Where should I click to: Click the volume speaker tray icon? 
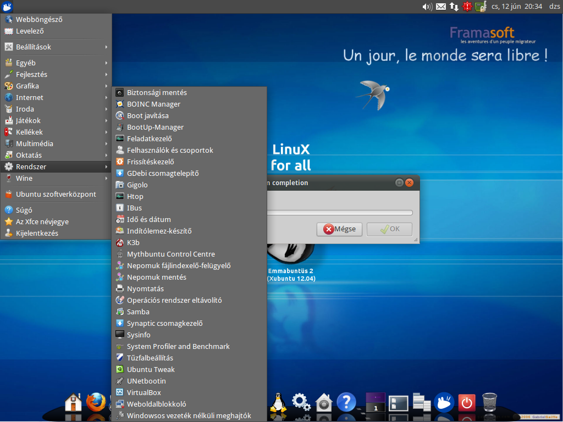tap(427, 7)
